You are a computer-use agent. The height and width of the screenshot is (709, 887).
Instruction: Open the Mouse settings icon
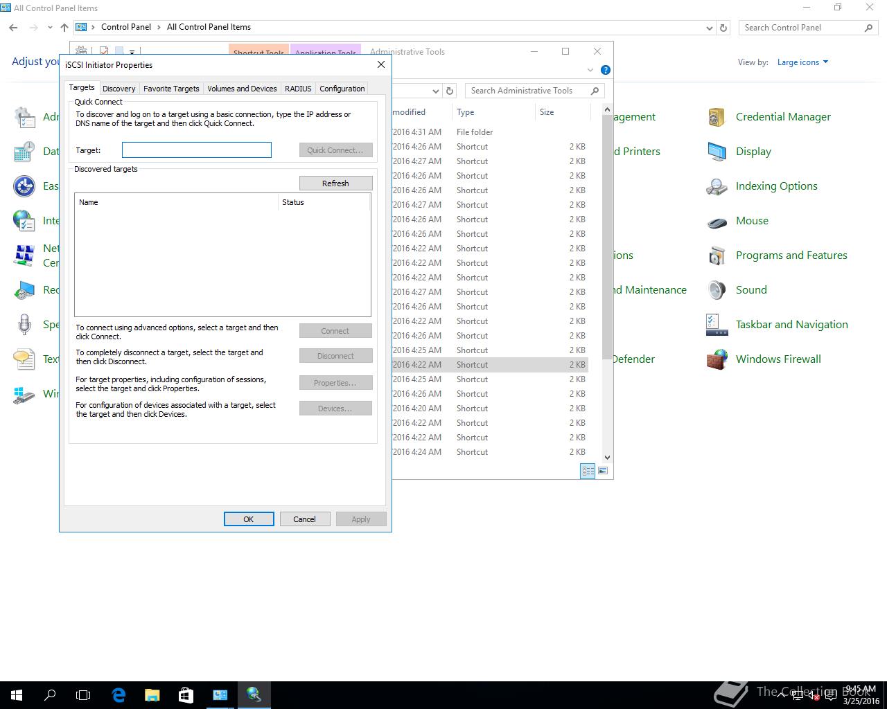pyautogui.click(x=716, y=221)
